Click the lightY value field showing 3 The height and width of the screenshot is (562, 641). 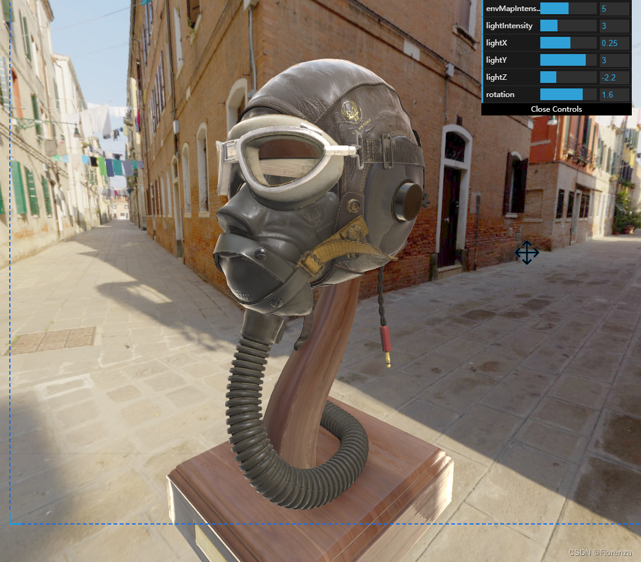[615, 60]
